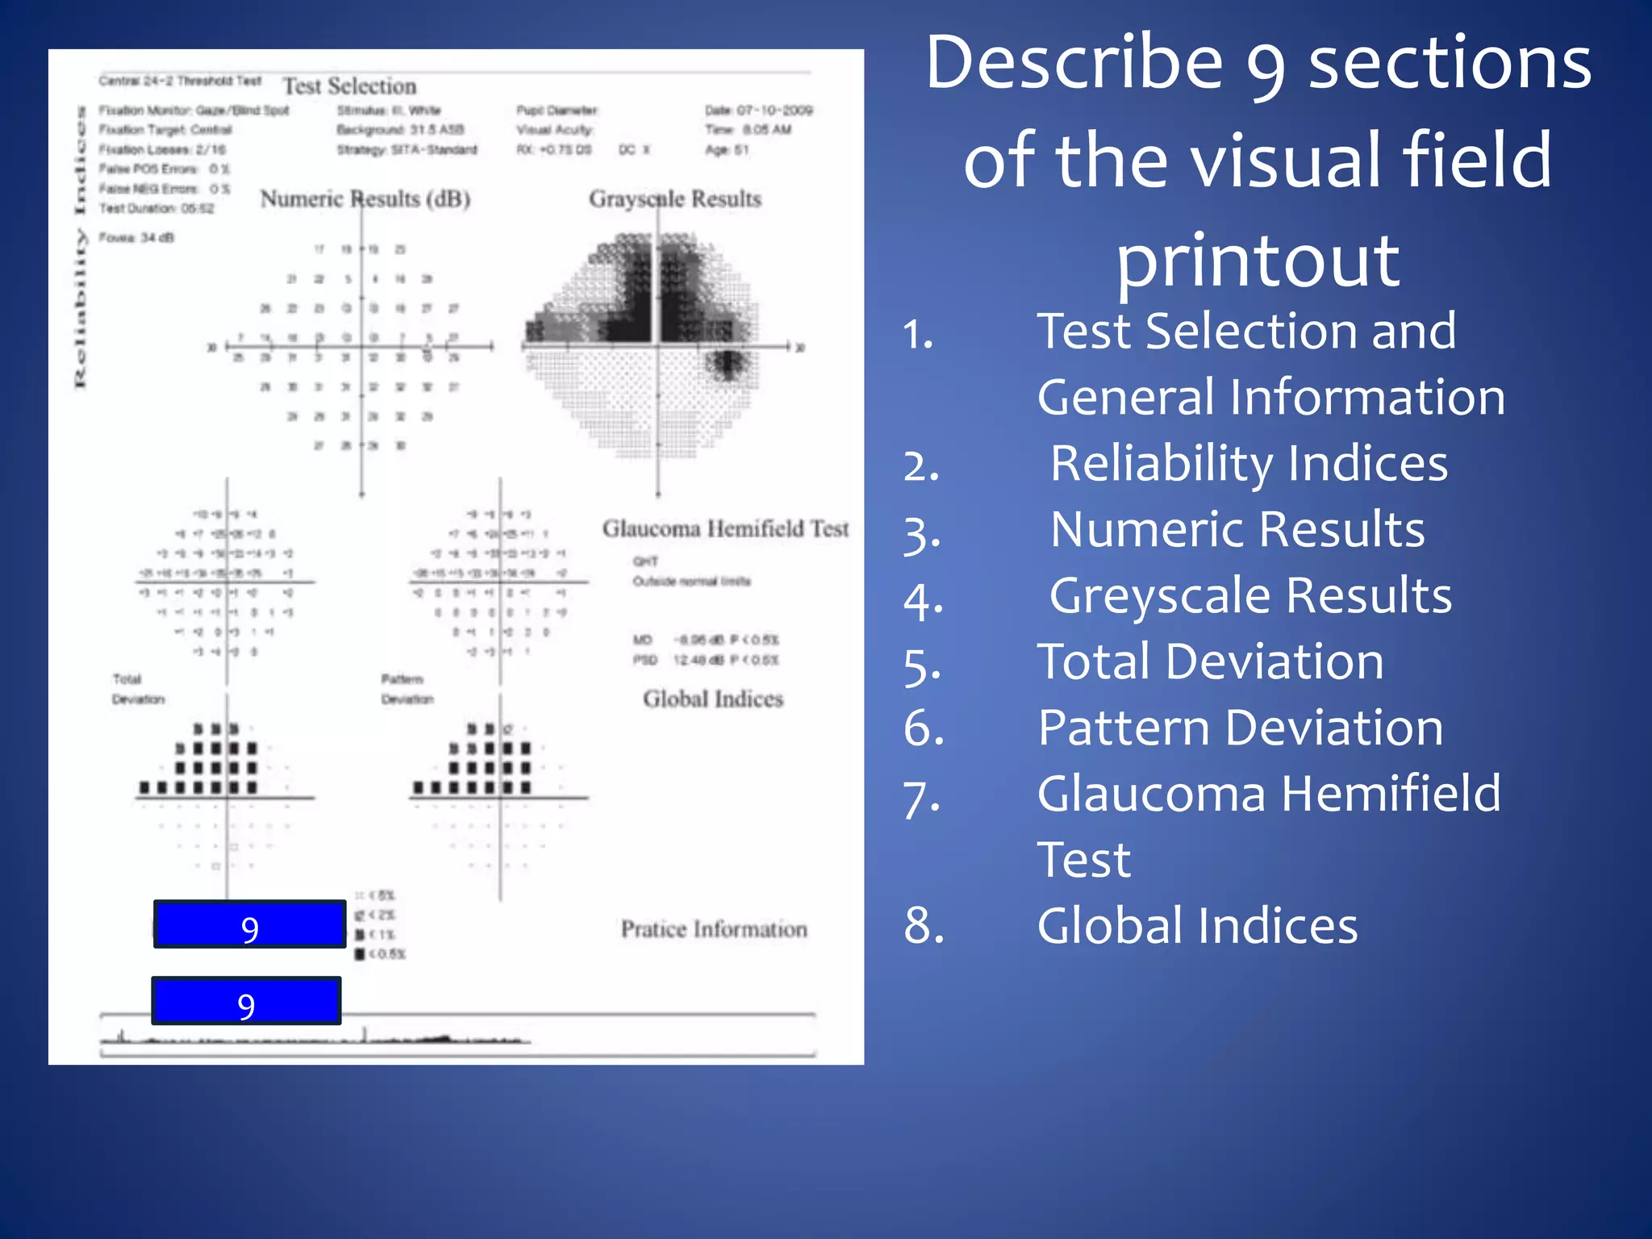
Task: Click 'Glaucoma Hemifield Test' label on printout
Action: point(726,529)
